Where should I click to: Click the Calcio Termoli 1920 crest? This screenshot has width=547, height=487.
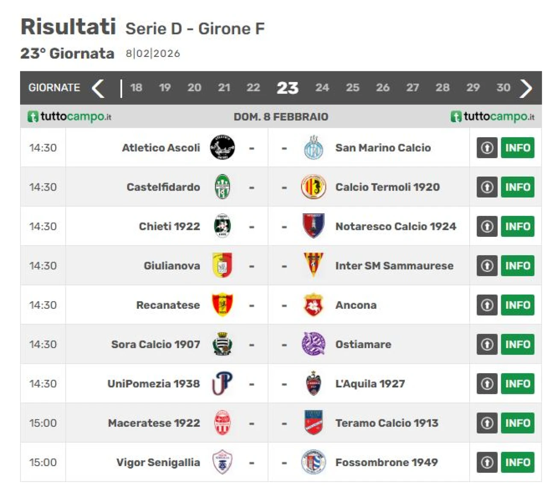[313, 187]
